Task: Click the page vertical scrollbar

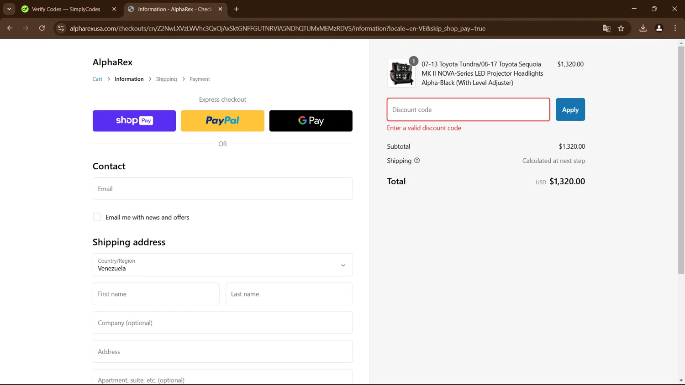Action: tap(681, 160)
